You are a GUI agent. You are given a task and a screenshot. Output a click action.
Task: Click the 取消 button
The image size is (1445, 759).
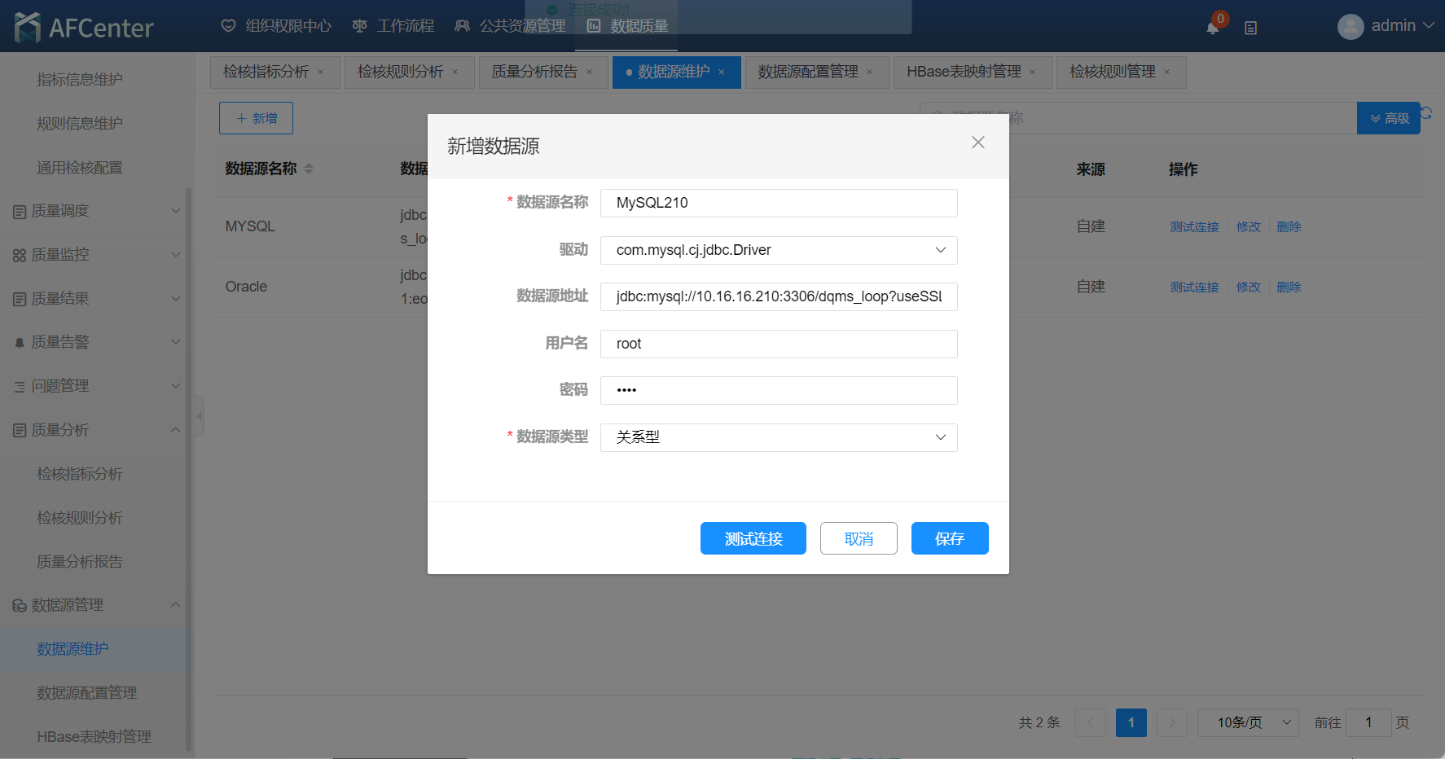click(859, 538)
